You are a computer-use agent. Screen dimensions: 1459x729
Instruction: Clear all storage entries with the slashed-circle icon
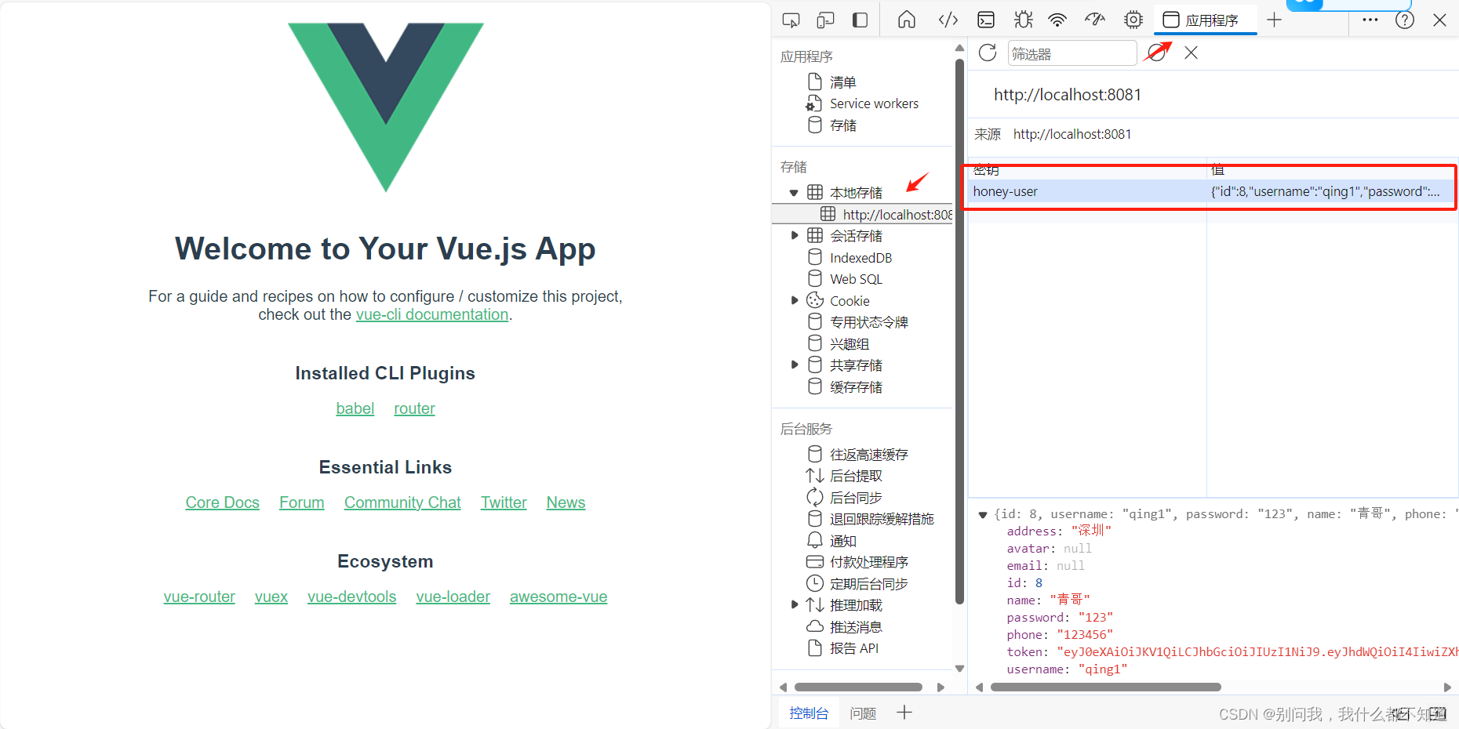coord(1155,53)
